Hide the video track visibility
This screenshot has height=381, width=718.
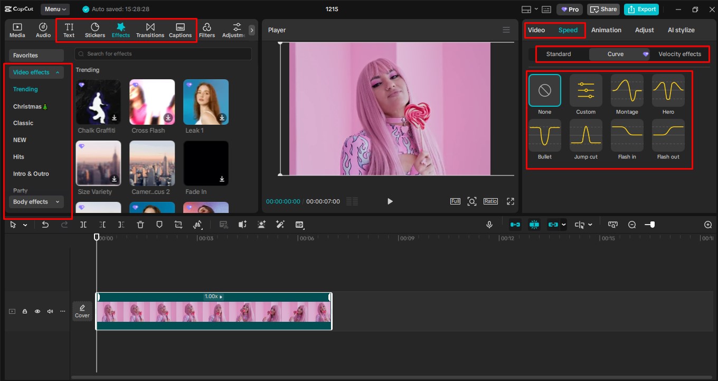click(x=37, y=311)
